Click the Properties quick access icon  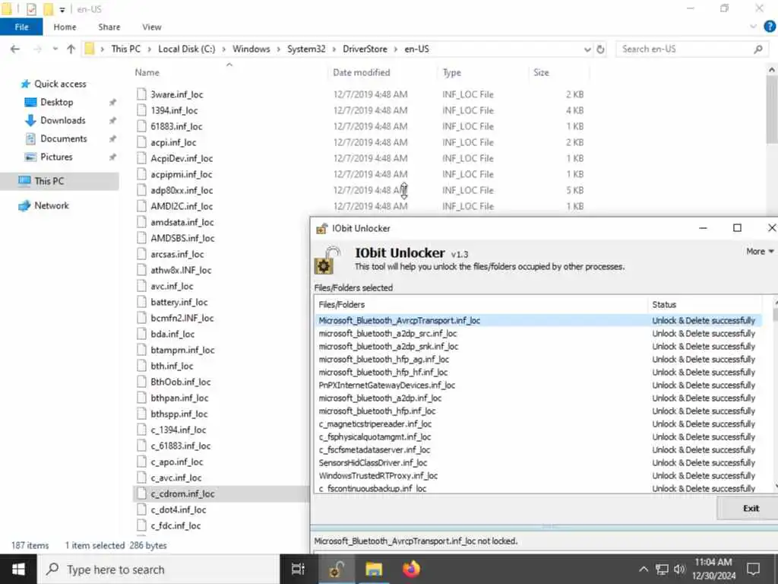coord(31,9)
